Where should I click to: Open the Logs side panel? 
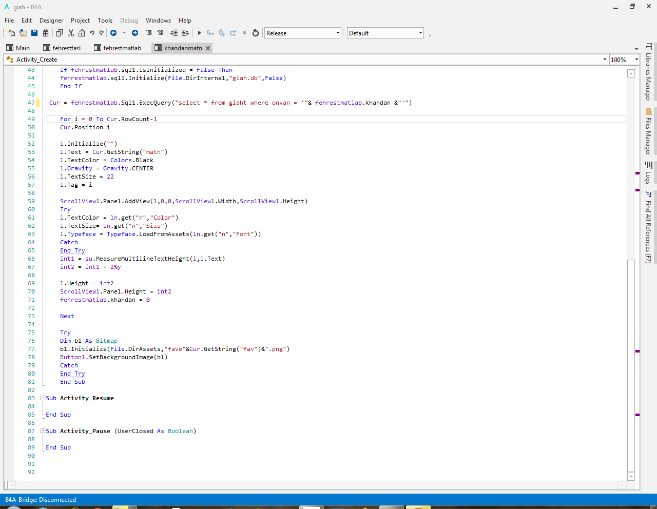(x=649, y=172)
